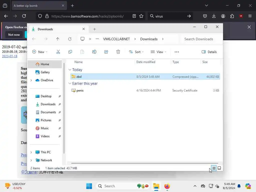Reload the Firefox page
256x192 pixels.
pyautogui.click(x=24, y=16)
